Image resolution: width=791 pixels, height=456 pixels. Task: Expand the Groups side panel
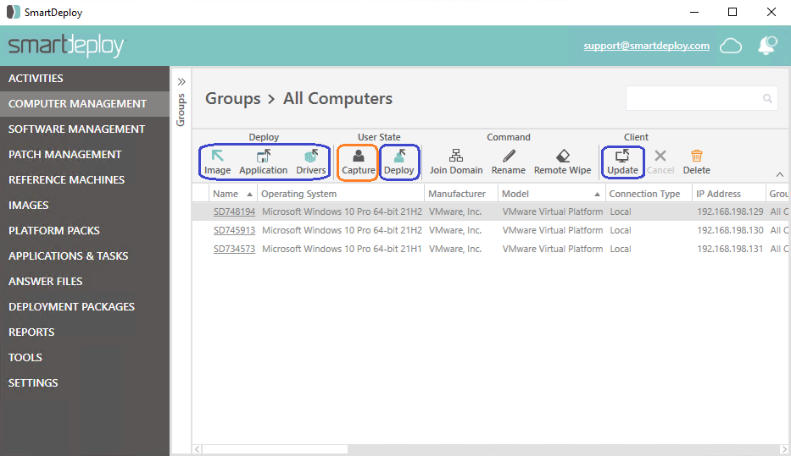click(x=181, y=81)
